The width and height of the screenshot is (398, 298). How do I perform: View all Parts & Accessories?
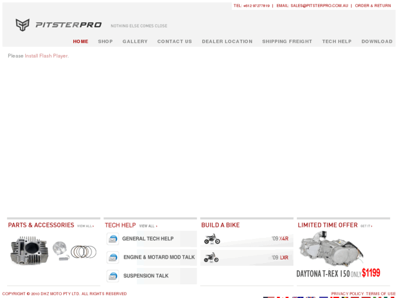click(x=85, y=226)
